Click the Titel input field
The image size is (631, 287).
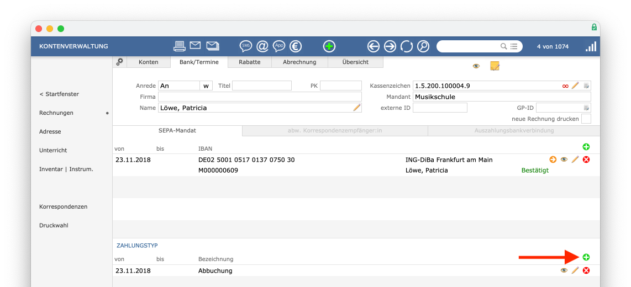tap(262, 86)
